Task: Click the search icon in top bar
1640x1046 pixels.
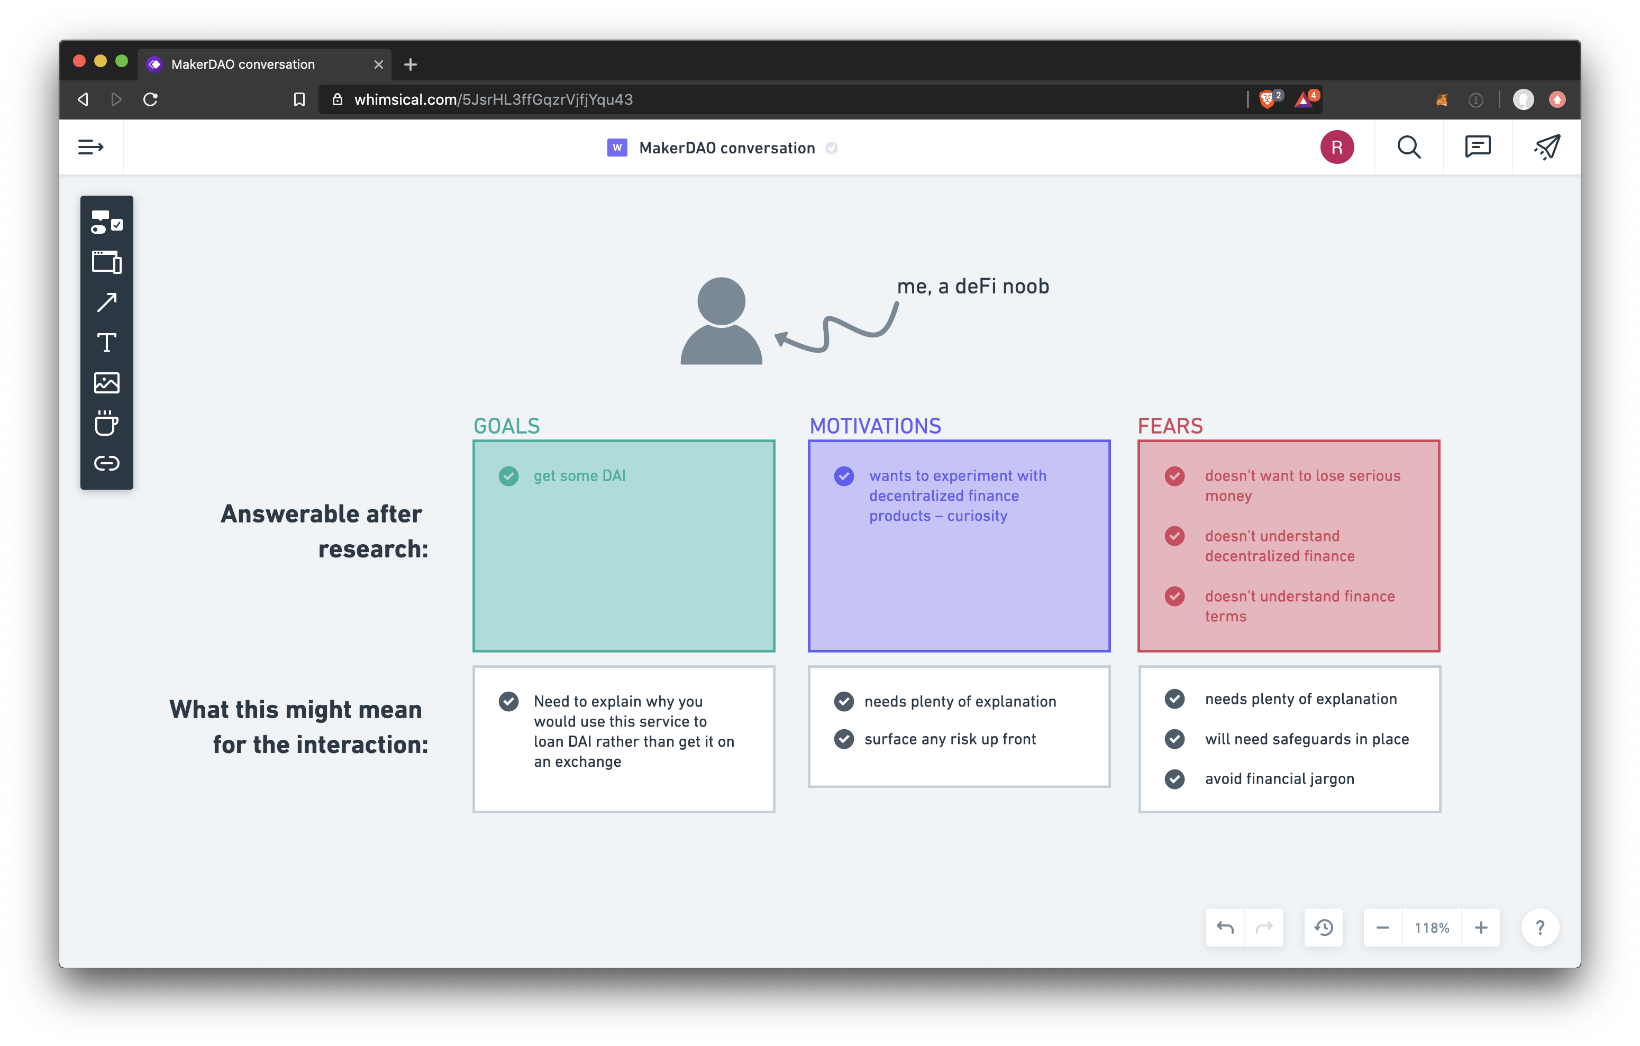Action: coord(1408,147)
